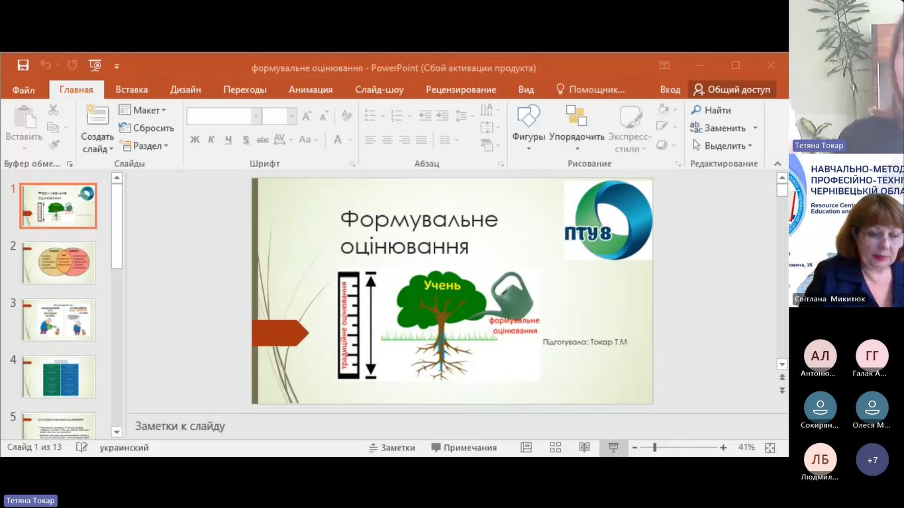904x508 pixels.
Task: Click the Save icon in quick access toolbar
Action: coord(23,66)
